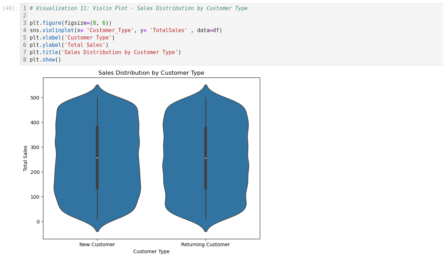443x257 pixels.
Task: Click the 'Total Sales' y-axis label
Action: coord(25,158)
